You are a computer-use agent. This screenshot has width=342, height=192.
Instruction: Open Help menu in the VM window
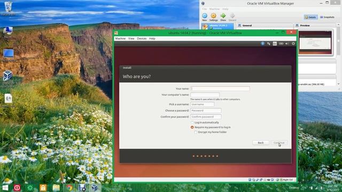tap(152, 38)
